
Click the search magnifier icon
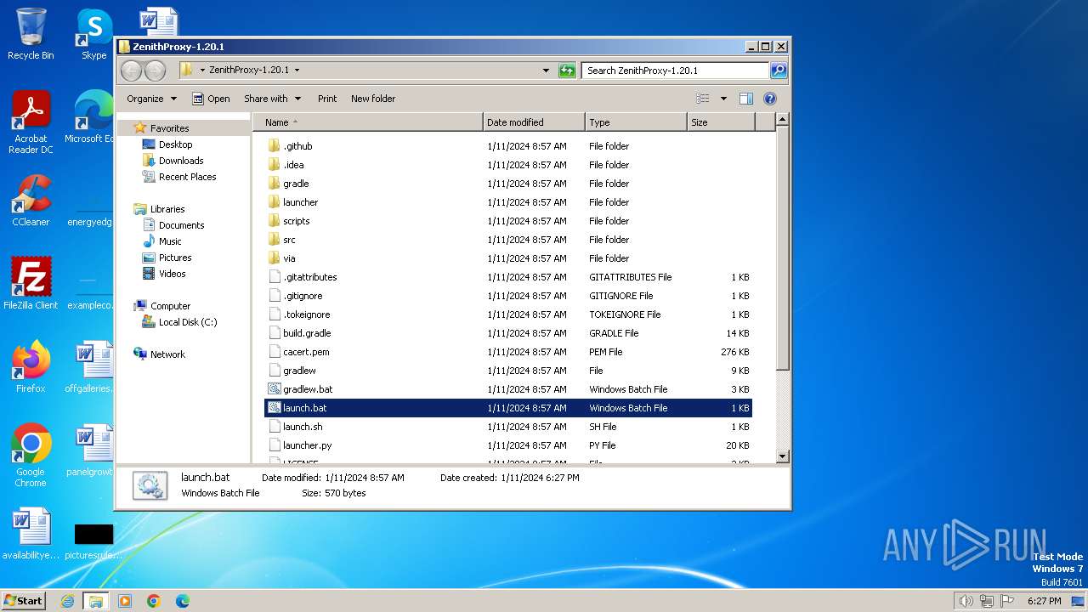coord(778,71)
